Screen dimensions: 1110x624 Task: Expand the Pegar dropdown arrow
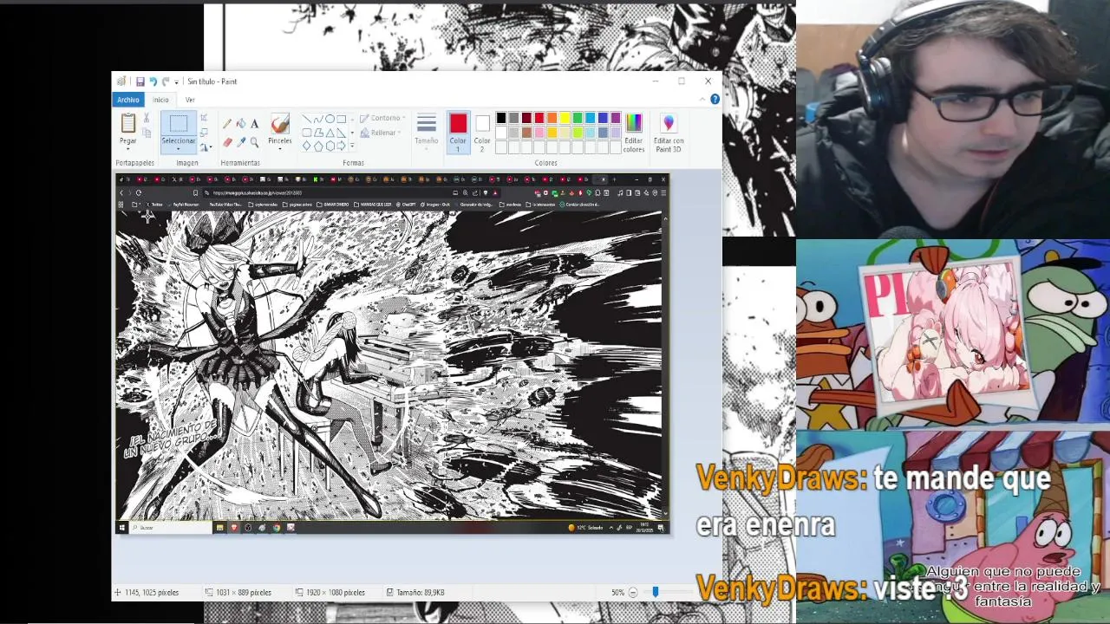(128, 149)
